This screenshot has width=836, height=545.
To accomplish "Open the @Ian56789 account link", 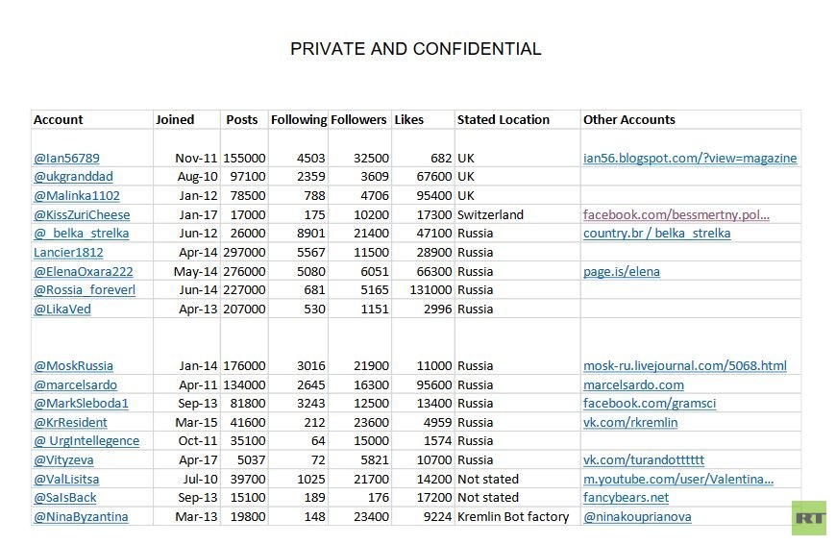I will [66, 159].
